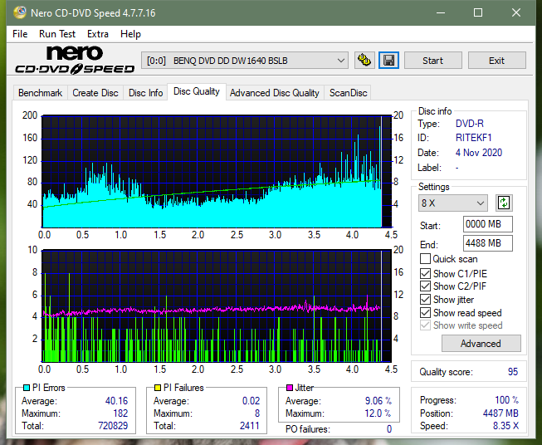Click the PI Failures maximum 8 value
The width and height of the screenshot is (542, 445).
[257, 413]
